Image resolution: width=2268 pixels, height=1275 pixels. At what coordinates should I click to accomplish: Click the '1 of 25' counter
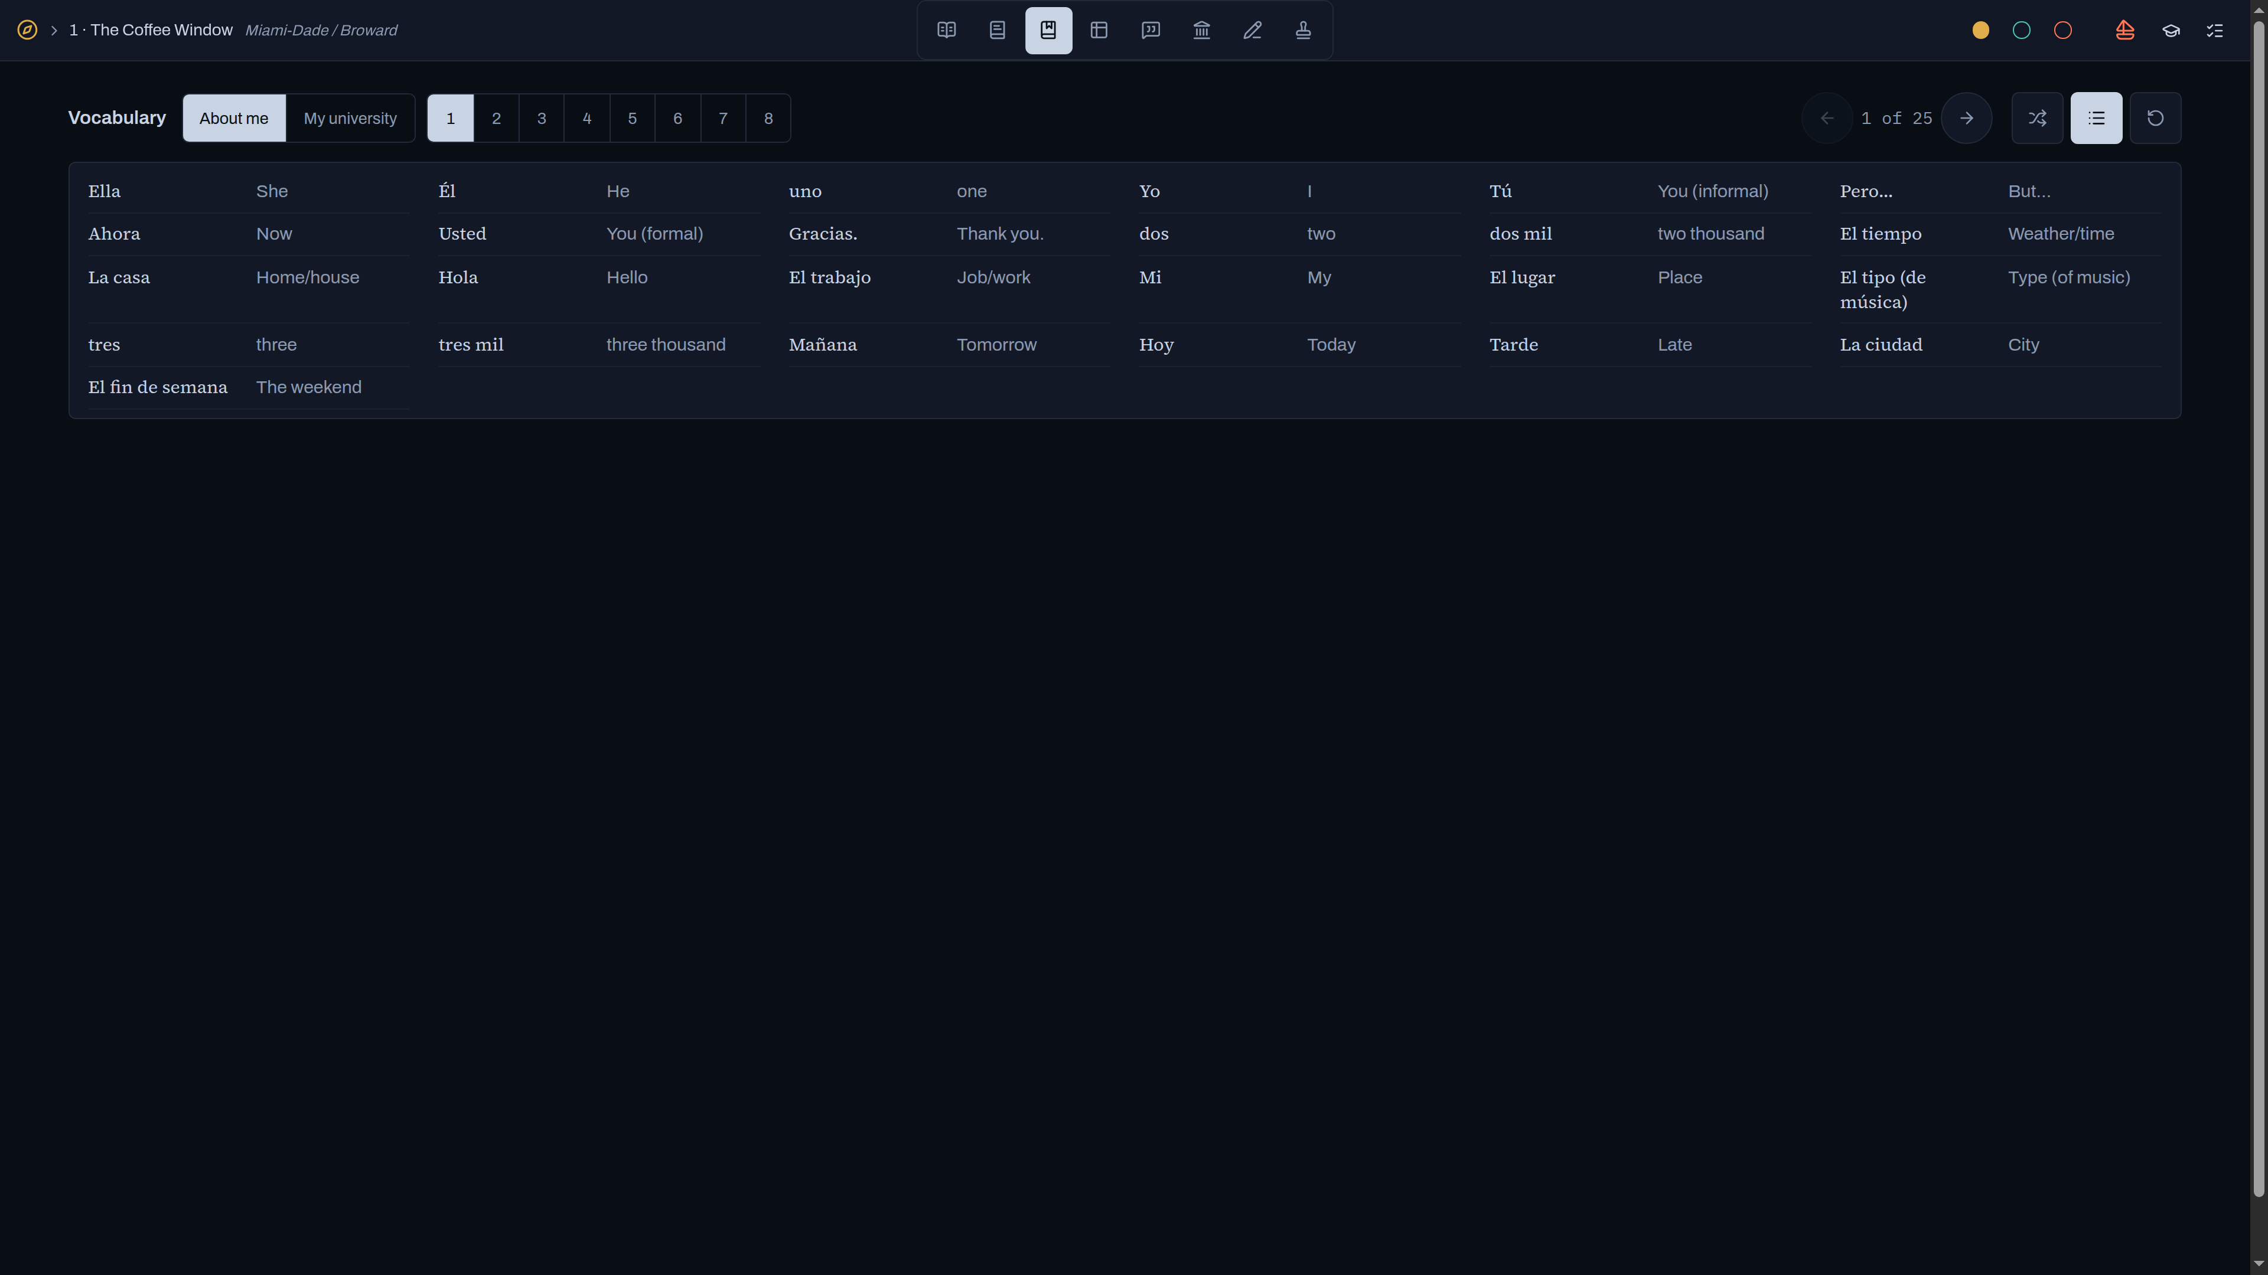click(x=1896, y=118)
